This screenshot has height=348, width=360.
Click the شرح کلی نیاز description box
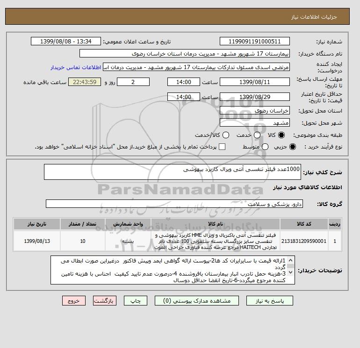point(173,172)
